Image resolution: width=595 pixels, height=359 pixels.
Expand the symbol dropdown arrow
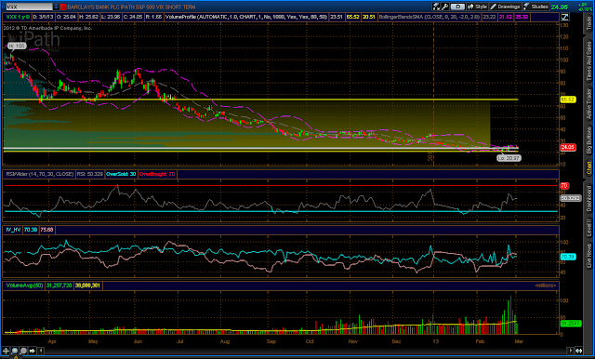(x=56, y=7)
